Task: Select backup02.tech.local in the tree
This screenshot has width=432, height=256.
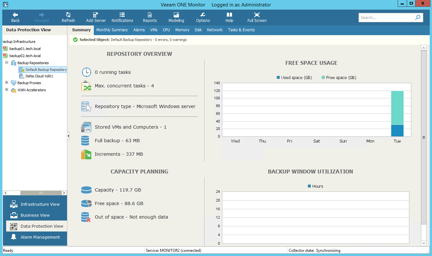Action: click(25, 56)
